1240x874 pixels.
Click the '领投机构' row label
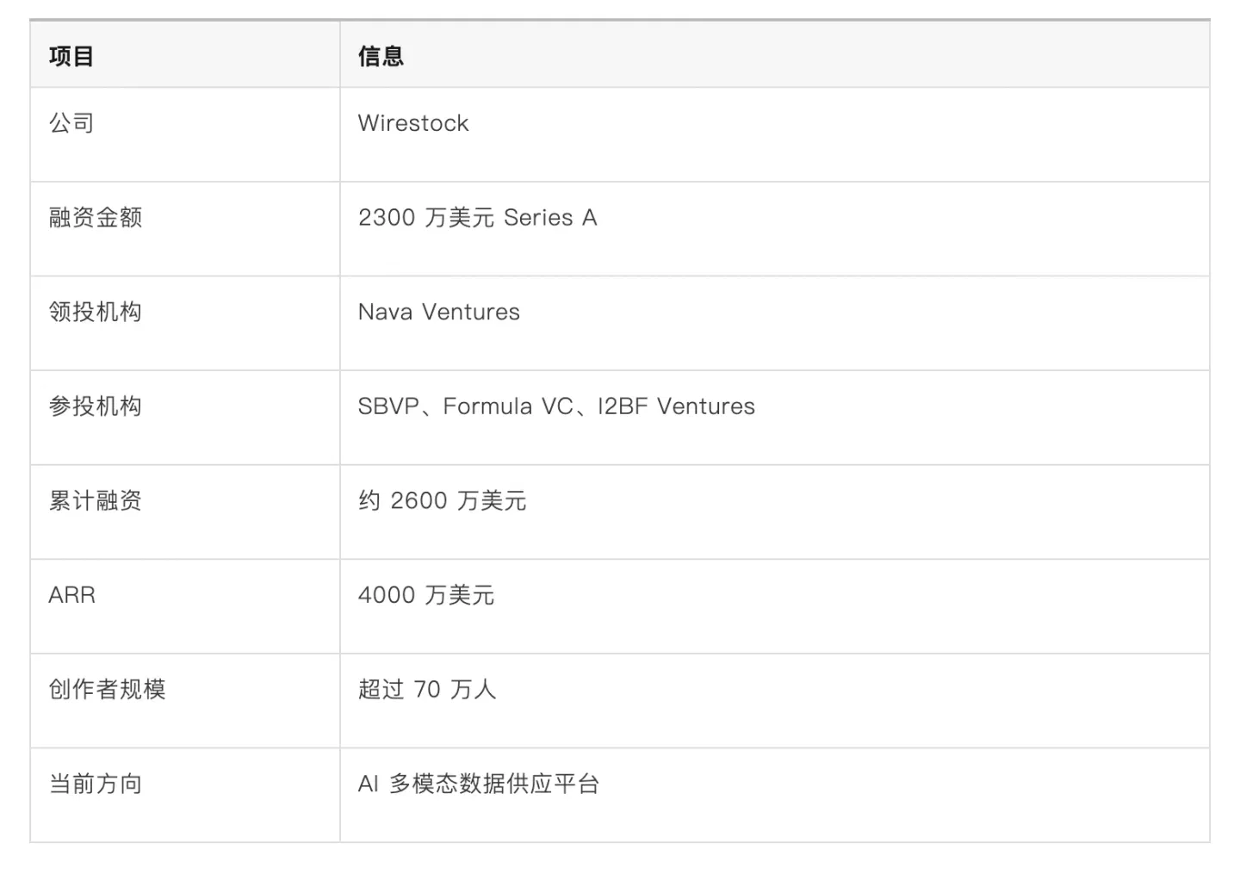95,312
